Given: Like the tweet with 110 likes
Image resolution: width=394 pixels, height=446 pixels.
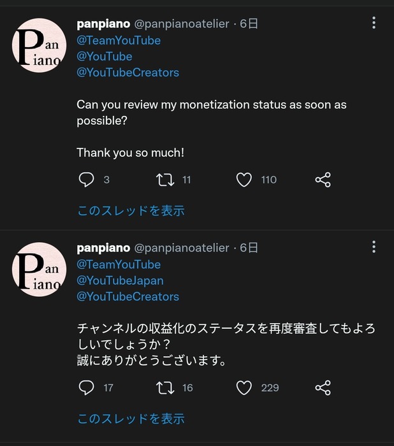Looking at the screenshot, I should coord(244,180).
